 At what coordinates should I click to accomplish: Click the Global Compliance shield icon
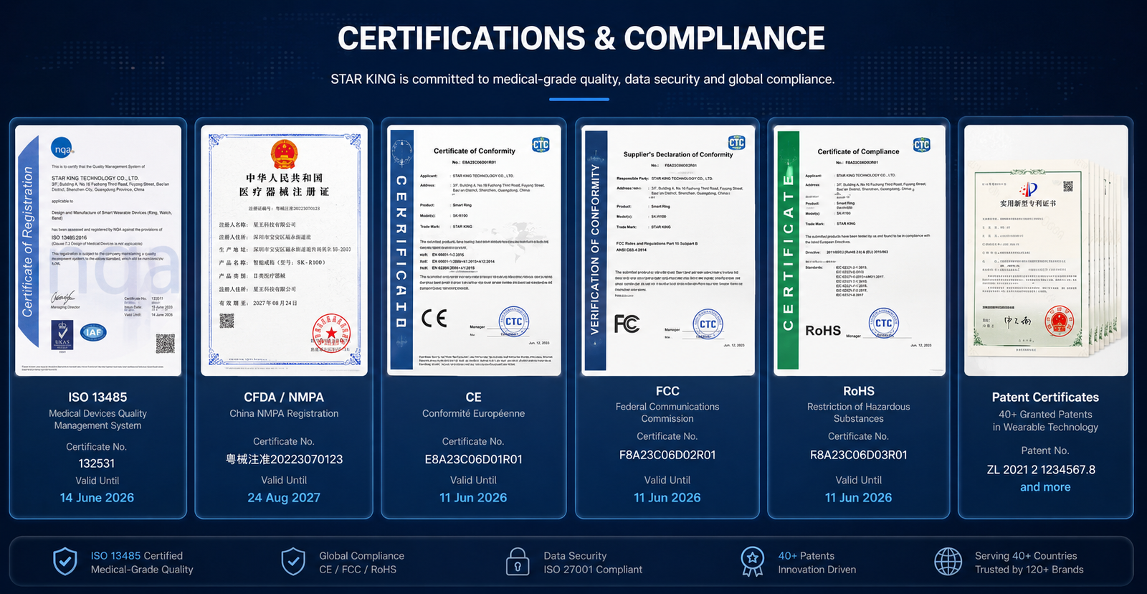(293, 562)
